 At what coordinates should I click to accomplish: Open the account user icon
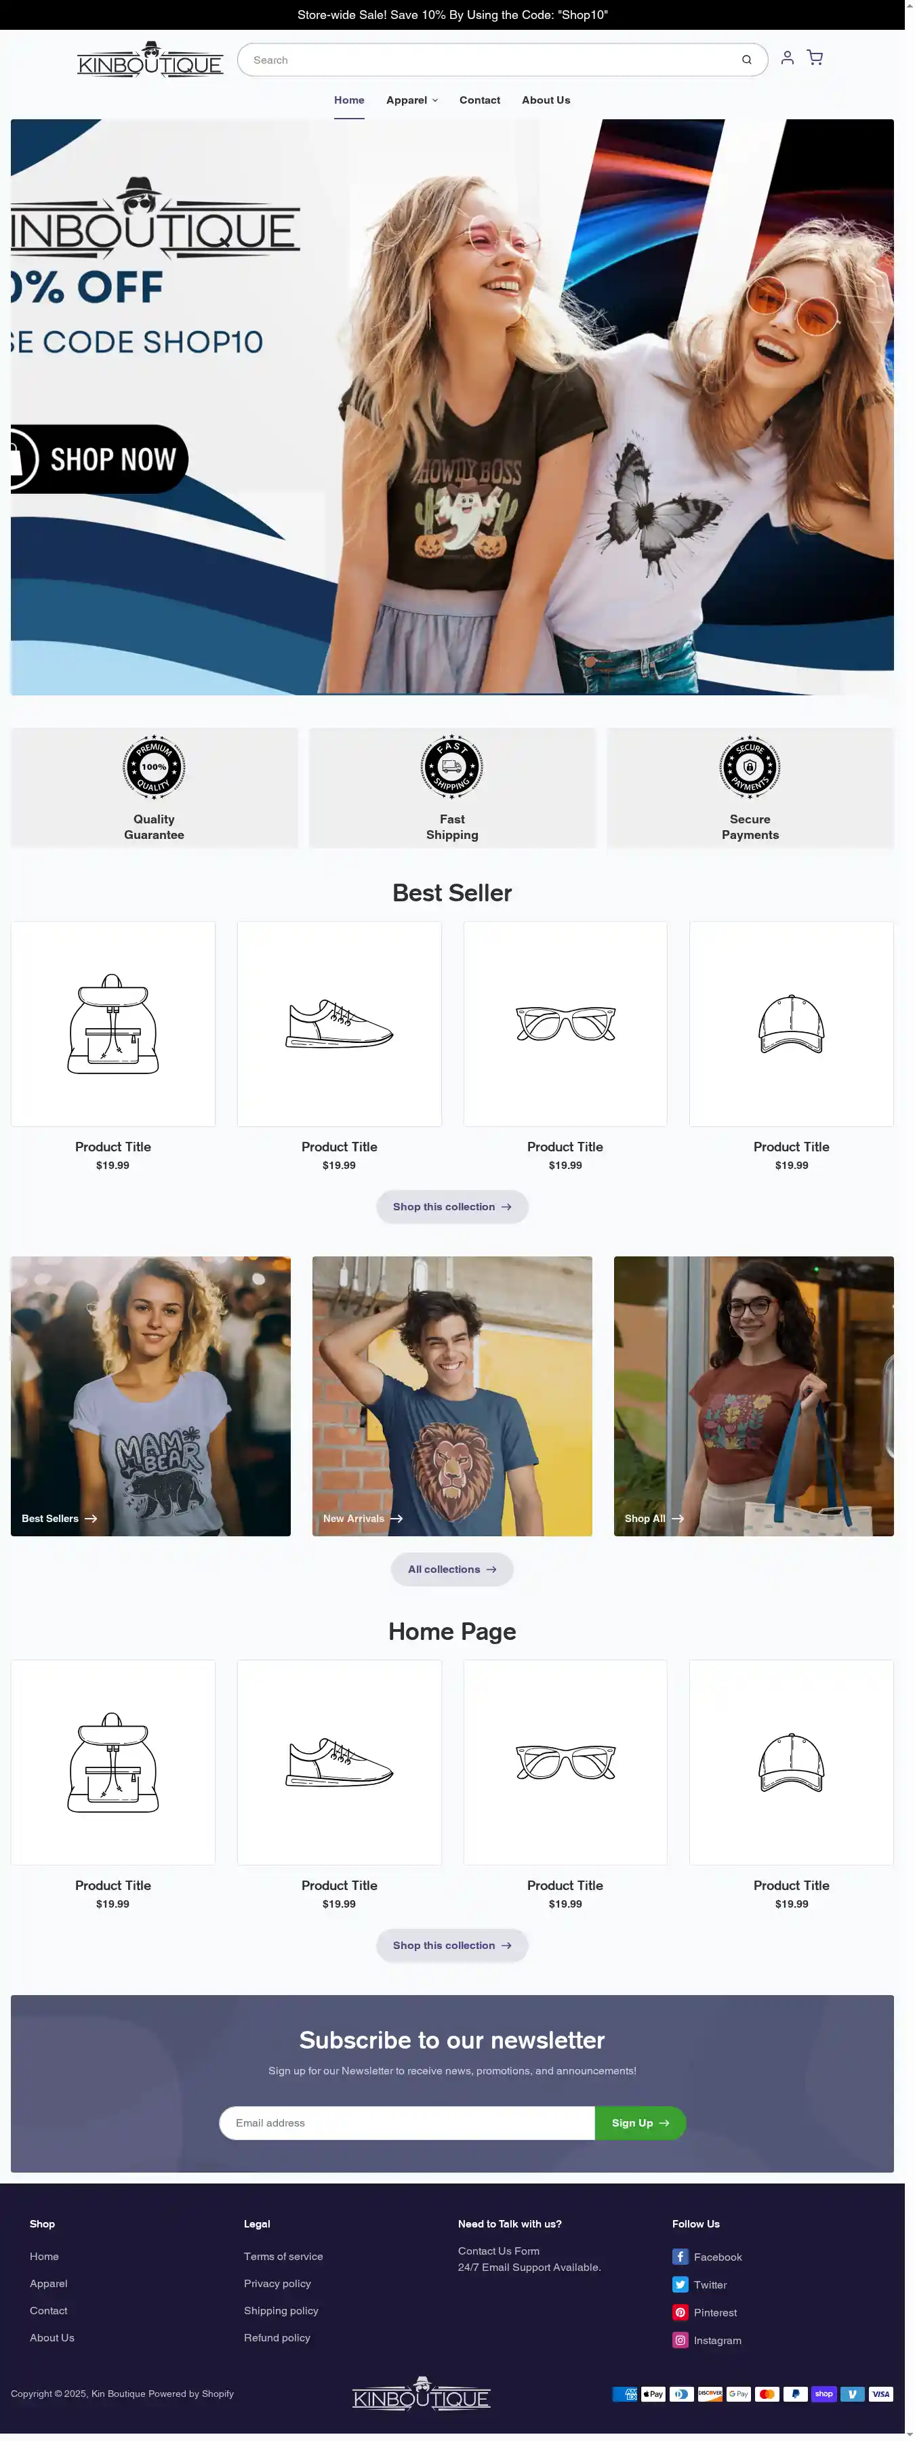pos(787,58)
